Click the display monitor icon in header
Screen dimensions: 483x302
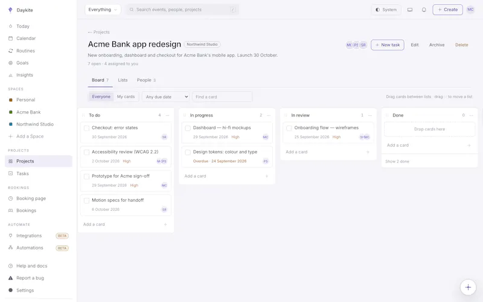coord(410,10)
